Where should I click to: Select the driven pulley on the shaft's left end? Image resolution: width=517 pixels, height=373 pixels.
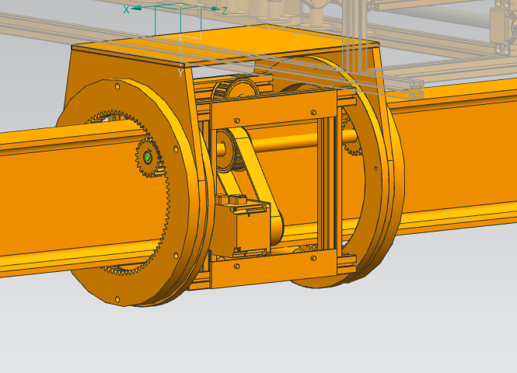(228, 151)
